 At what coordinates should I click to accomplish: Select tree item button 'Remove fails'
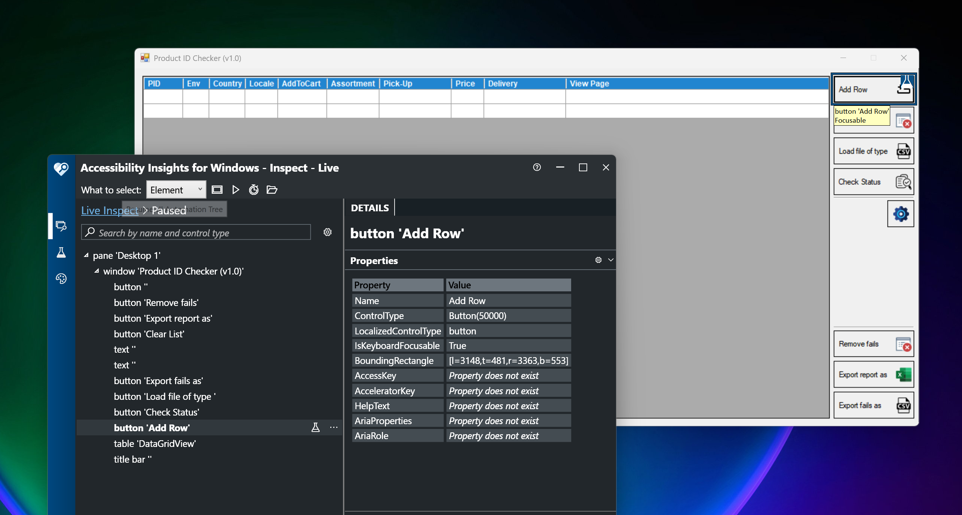(156, 303)
